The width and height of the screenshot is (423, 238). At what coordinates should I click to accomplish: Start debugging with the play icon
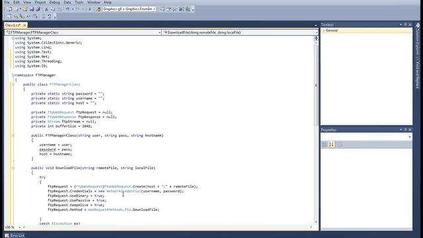point(90,9)
